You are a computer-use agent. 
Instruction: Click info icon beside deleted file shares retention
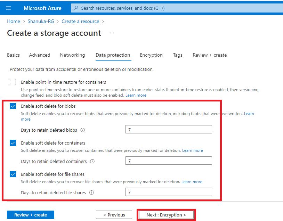(92, 193)
